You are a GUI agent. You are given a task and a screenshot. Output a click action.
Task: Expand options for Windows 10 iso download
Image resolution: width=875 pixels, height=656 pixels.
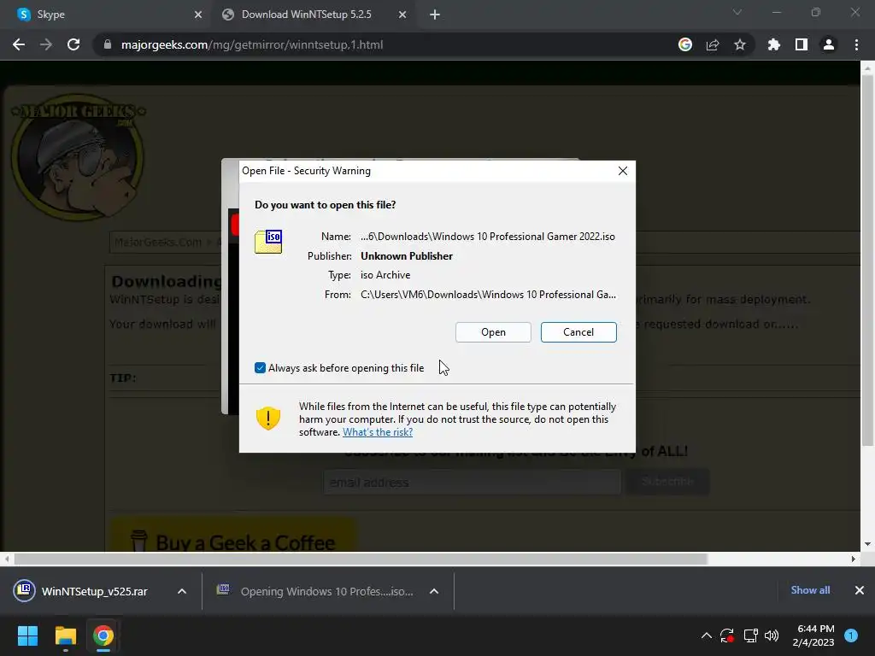434,591
